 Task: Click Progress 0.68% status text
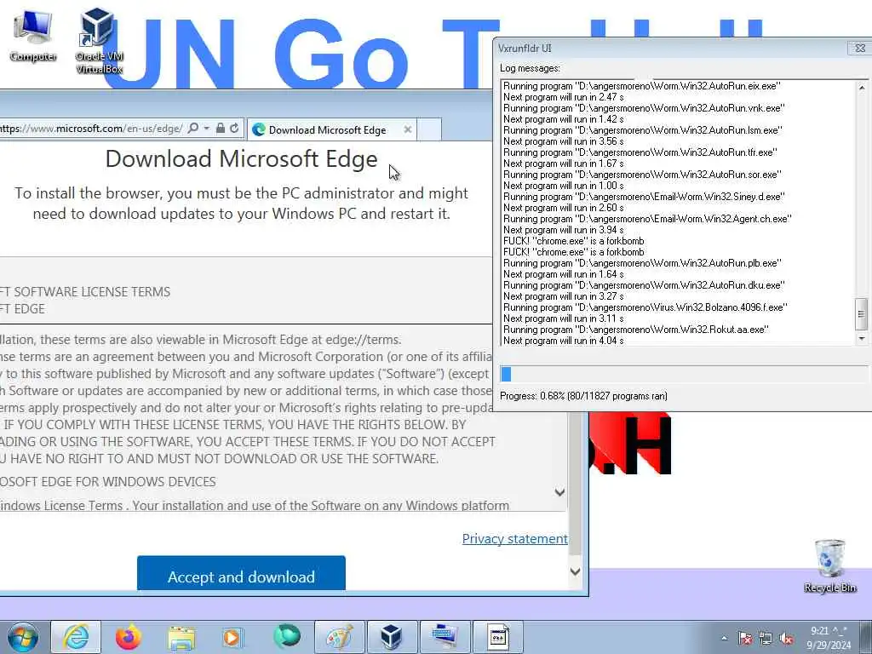click(583, 396)
